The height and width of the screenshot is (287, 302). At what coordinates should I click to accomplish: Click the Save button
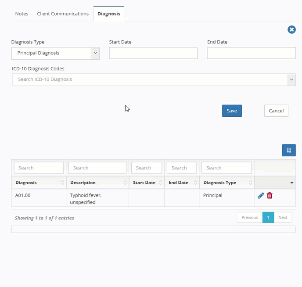pyautogui.click(x=232, y=111)
